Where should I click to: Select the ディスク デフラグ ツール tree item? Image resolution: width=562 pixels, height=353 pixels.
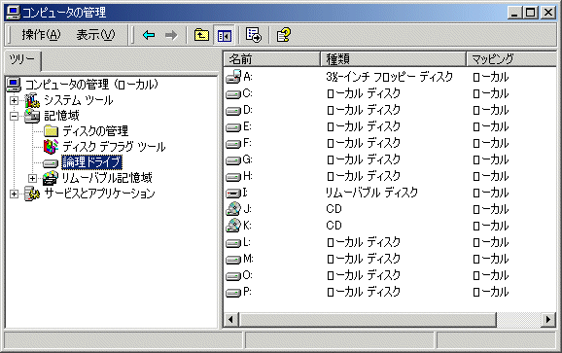(x=114, y=147)
